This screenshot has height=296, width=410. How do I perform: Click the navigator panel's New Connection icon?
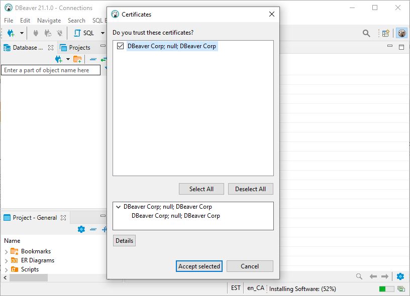click(59, 60)
